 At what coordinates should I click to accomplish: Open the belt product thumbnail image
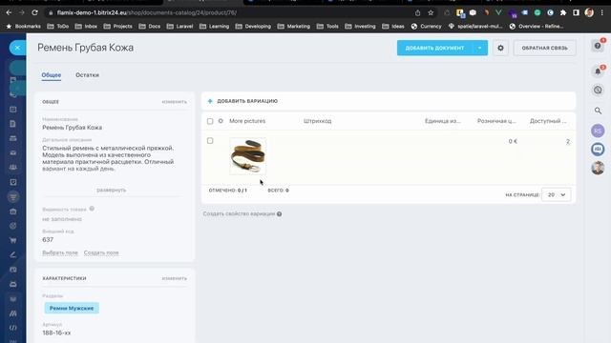[248, 156]
